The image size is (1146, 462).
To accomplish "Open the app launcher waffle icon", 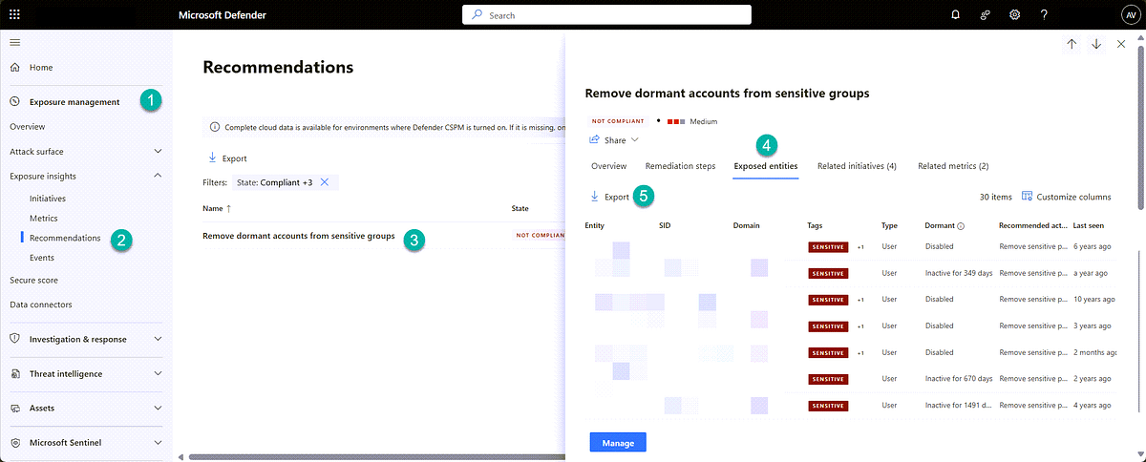I will pyautogui.click(x=14, y=14).
